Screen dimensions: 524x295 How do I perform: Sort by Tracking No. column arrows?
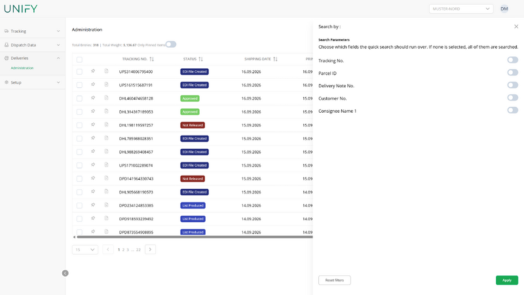pyautogui.click(x=152, y=59)
